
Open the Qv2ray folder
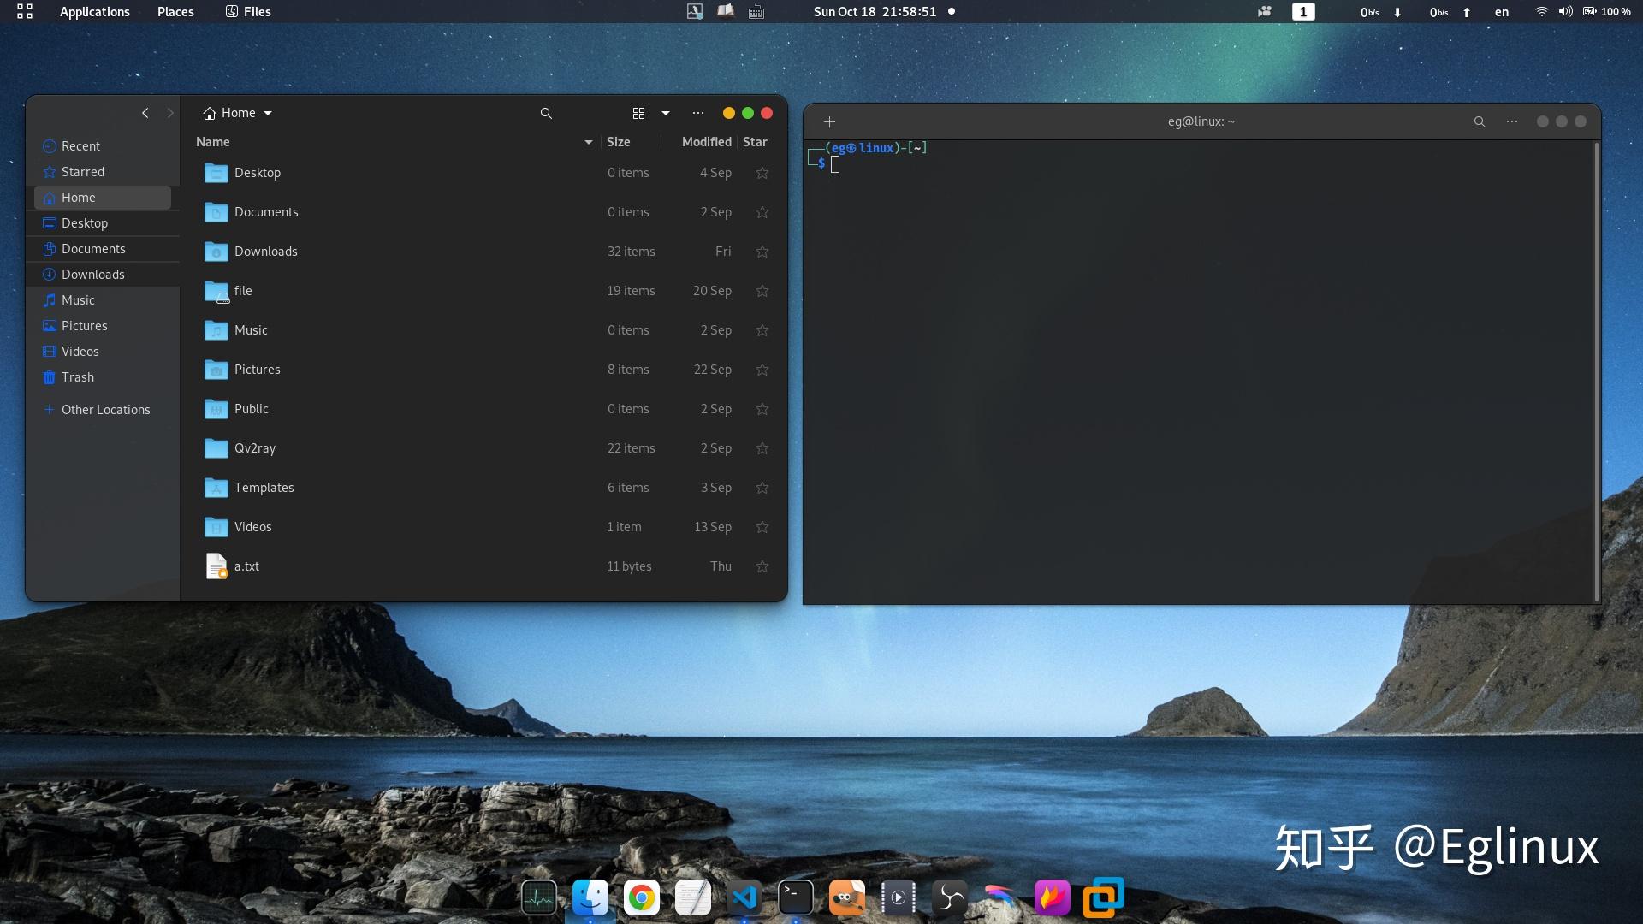click(254, 447)
